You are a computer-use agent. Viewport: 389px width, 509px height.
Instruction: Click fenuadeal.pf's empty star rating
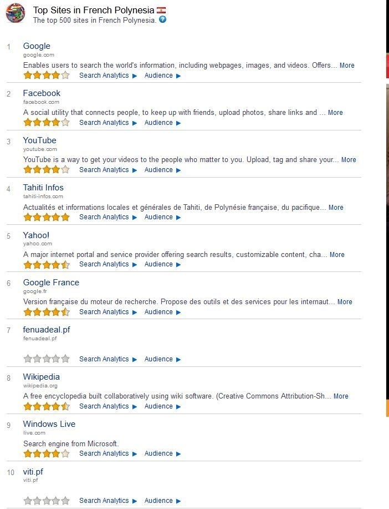click(47, 359)
